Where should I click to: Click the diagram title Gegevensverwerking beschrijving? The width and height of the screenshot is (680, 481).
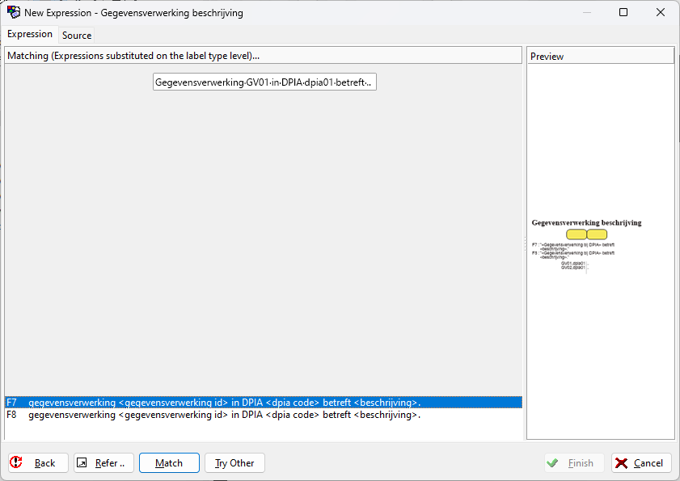586,222
